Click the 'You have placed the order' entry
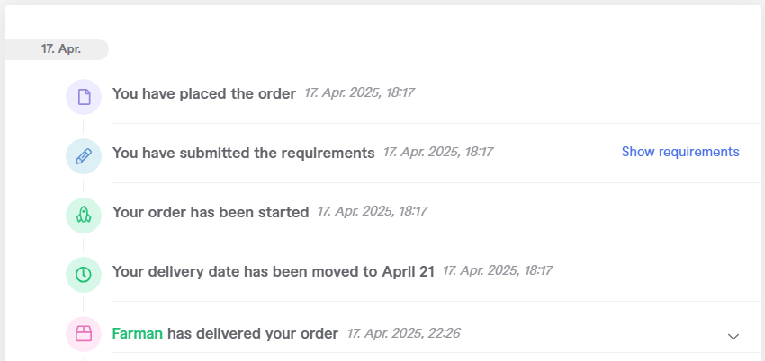The image size is (765, 361). coord(204,94)
